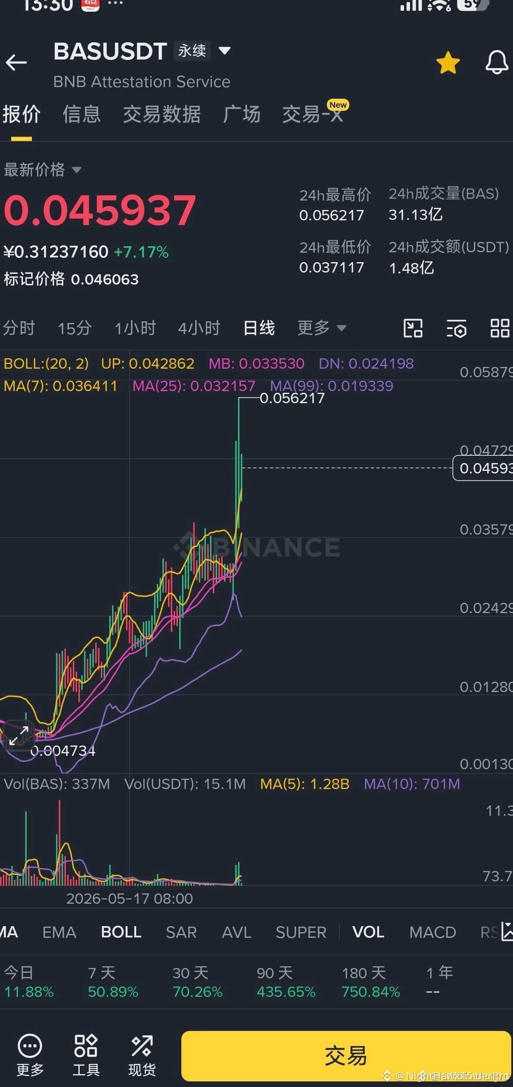The image size is (513, 1087).
Task: Tap the current price label 0.04593 on axis
Action: tap(483, 468)
